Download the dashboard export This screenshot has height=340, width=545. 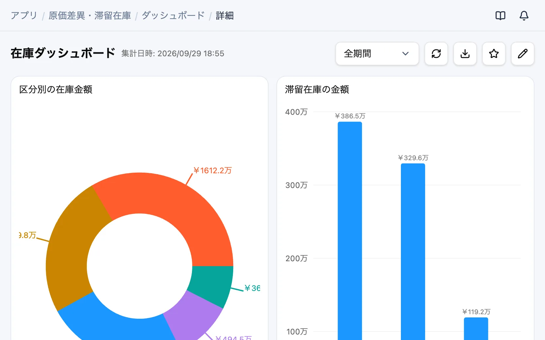tap(465, 54)
